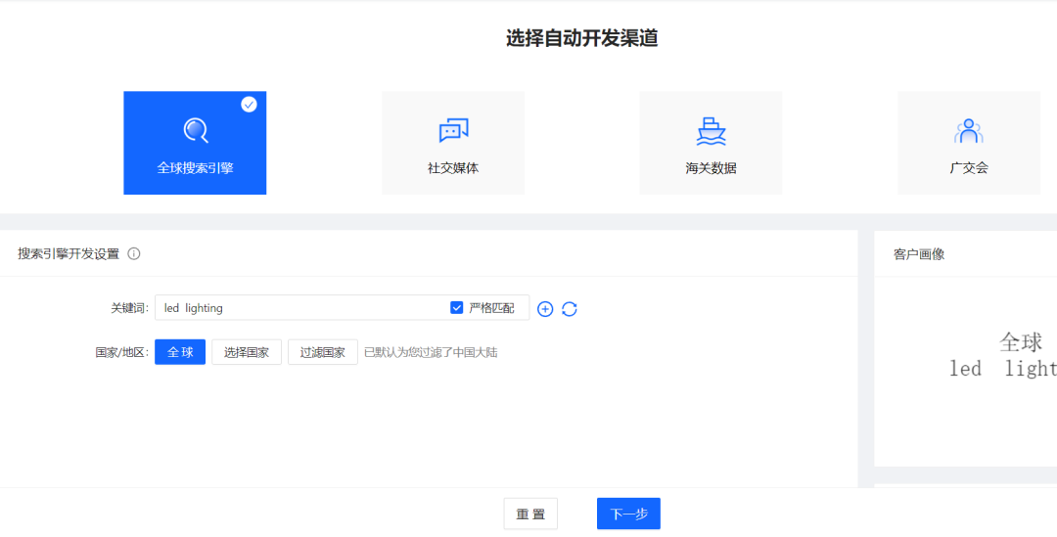This screenshot has width=1057, height=537.
Task: Click the chat bubble icon for 社交媒体
Action: click(x=453, y=130)
